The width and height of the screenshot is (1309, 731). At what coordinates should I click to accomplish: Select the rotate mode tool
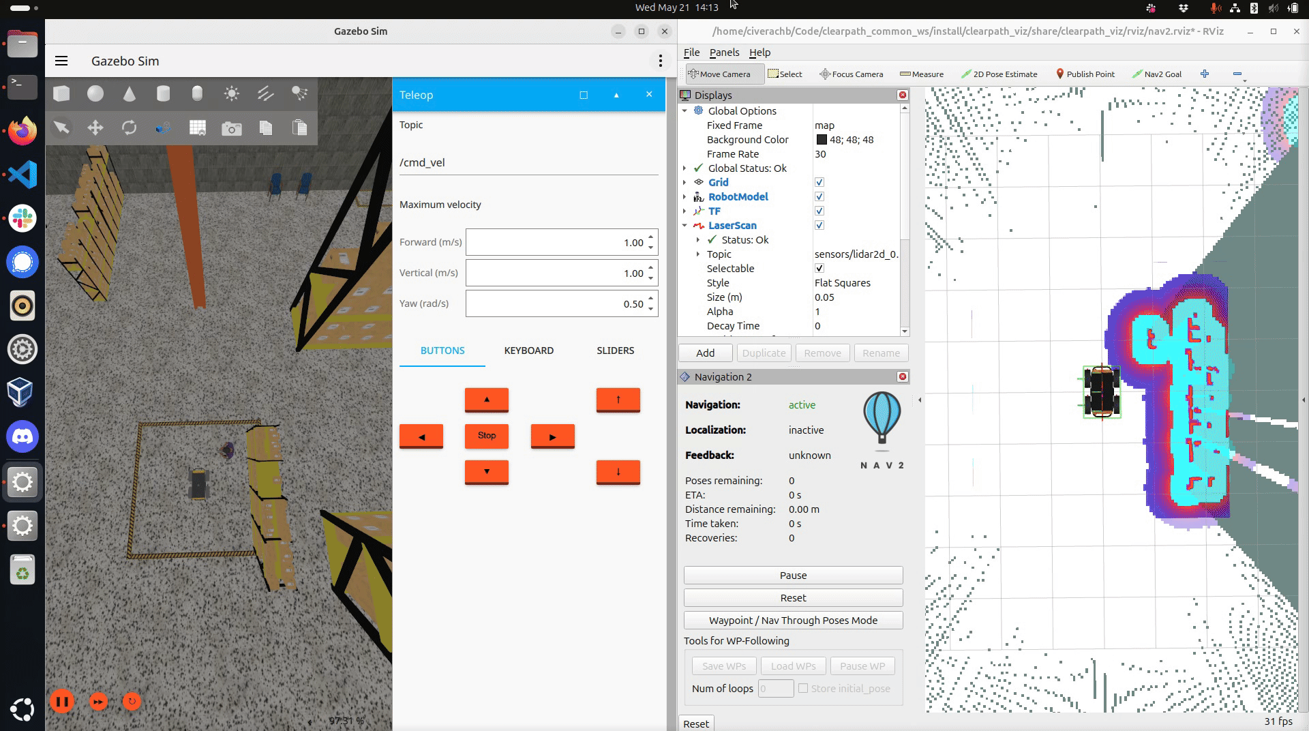[x=130, y=128]
